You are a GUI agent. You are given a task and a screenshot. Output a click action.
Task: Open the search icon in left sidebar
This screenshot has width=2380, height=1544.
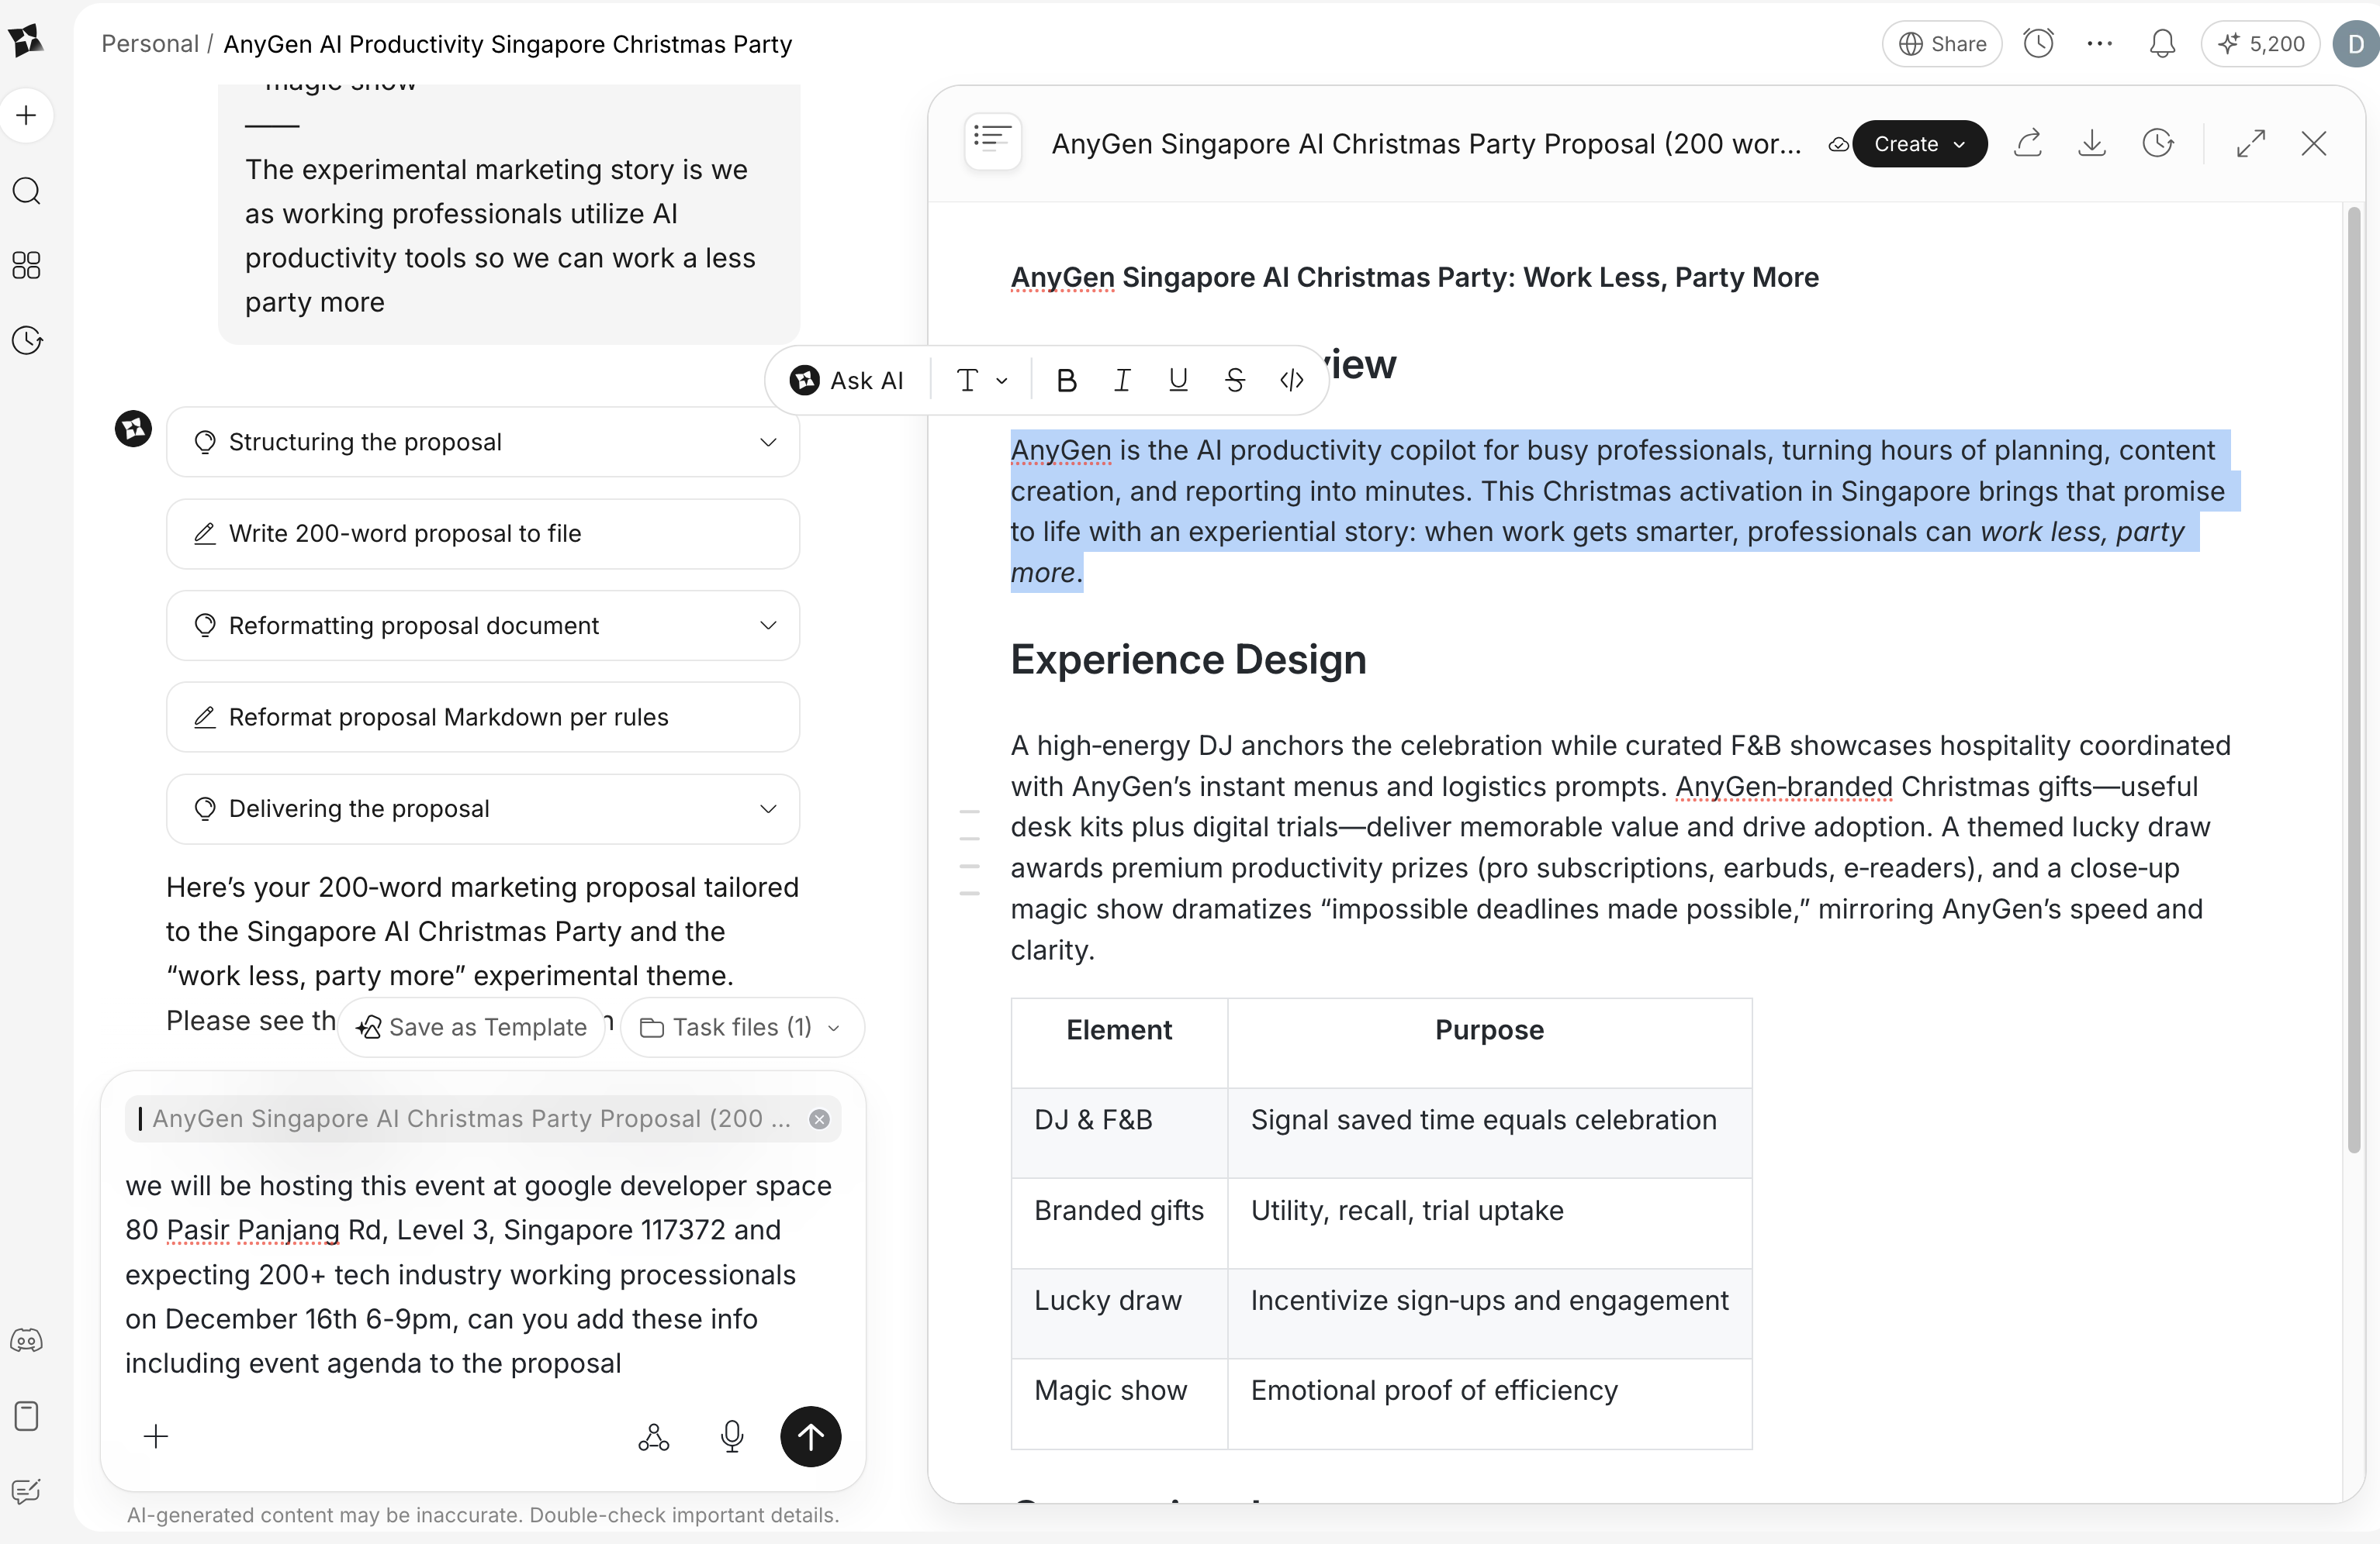pos(27,190)
